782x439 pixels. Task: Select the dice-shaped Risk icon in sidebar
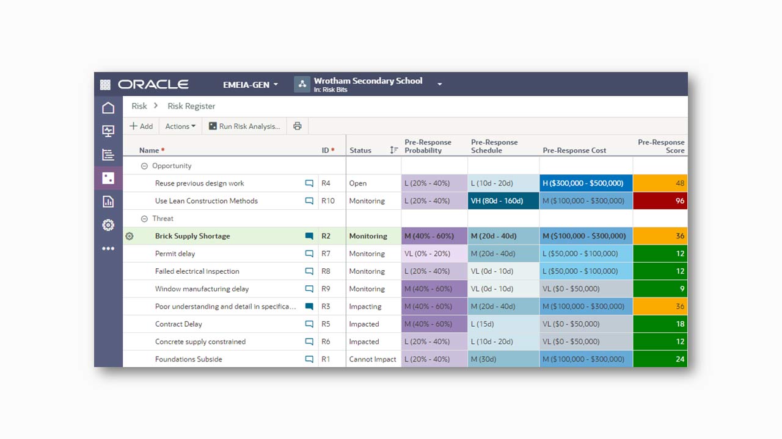click(x=108, y=178)
